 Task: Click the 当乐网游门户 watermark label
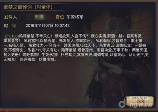click(x=139, y=98)
